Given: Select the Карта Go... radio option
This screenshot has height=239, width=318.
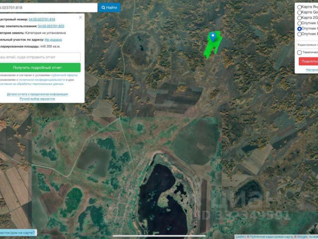Looking at the screenshot, I should click(x=299, y=12).
